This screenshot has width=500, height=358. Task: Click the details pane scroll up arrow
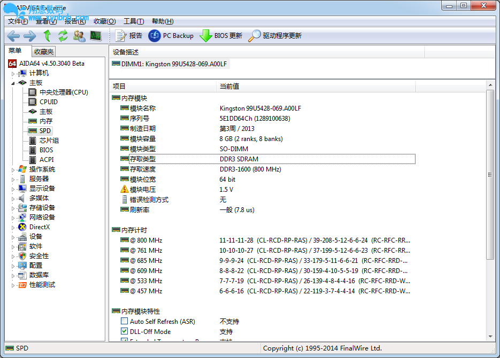point(490,85)
